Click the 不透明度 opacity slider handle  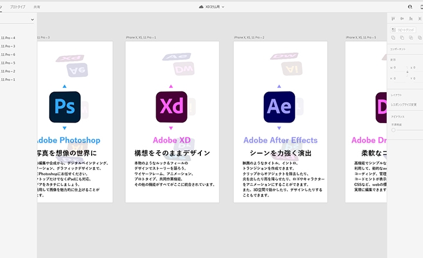point(393,130)
